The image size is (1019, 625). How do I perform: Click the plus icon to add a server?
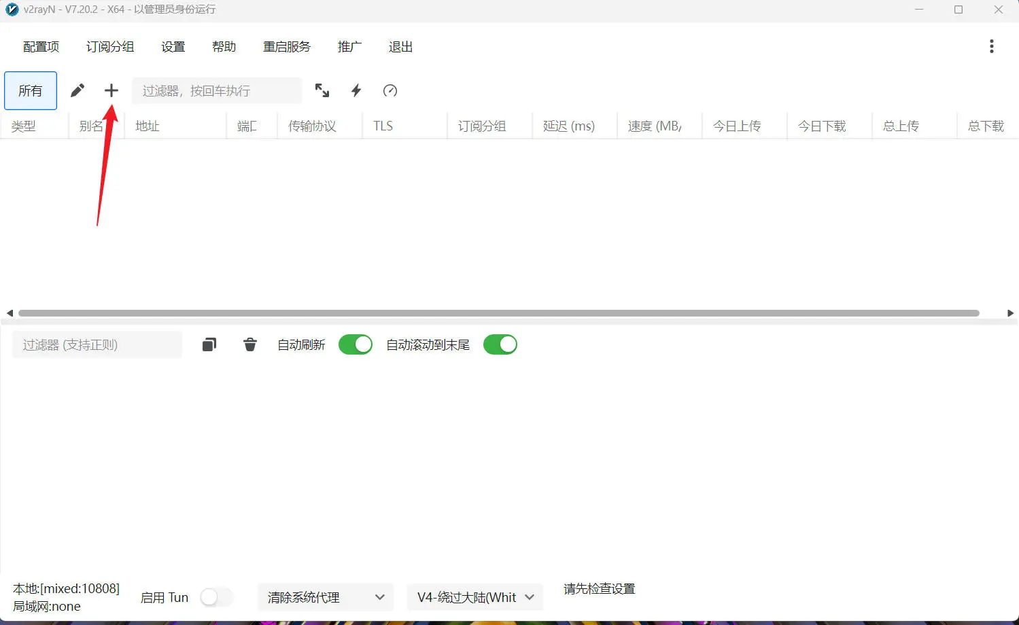[x=111, y=90]
